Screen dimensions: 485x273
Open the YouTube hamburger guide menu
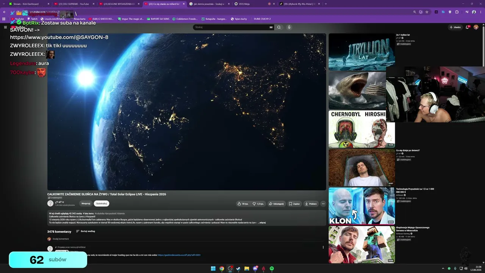5,27
